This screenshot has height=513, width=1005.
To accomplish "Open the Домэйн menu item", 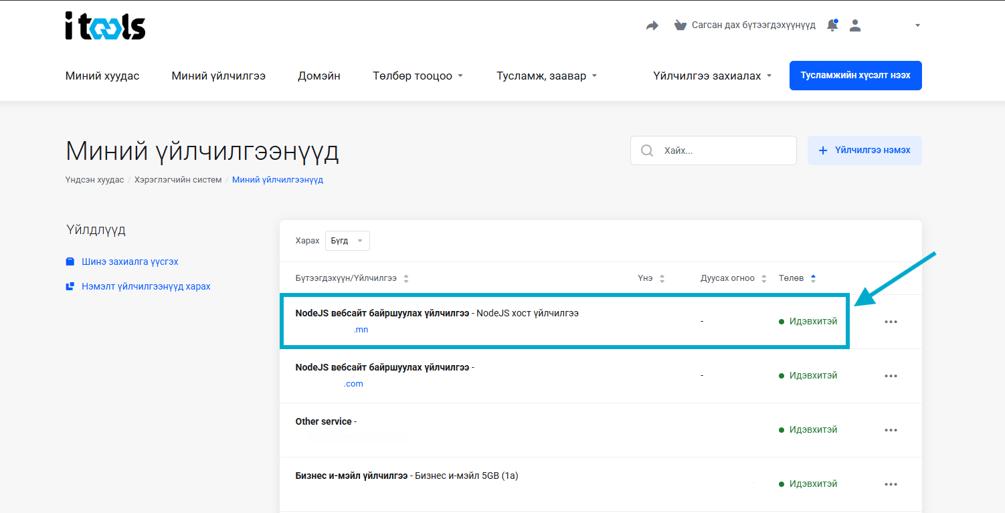I will 319,76.
